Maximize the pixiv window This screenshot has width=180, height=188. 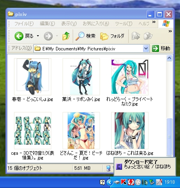click(x=159, y=14)
